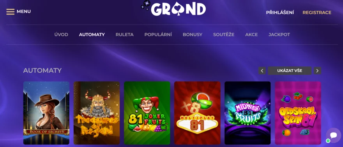
Task: Open the Midnight Fruits 81 game
Action: point(248,113)
